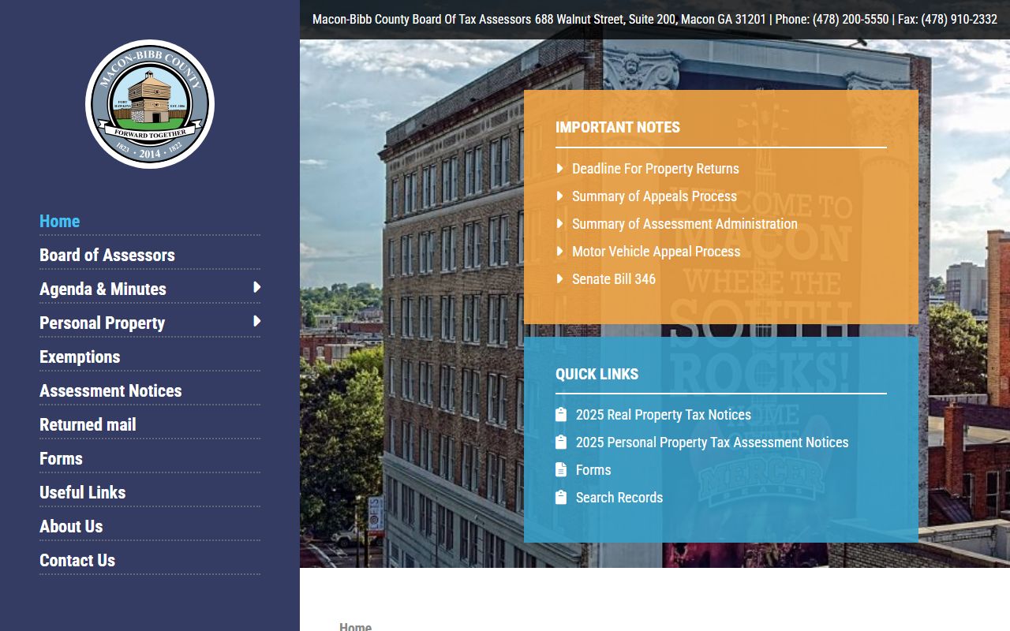Click the Home breadcrumb below the banner
The width and height of the screenshot is (1010, 631).
(355, 626)
